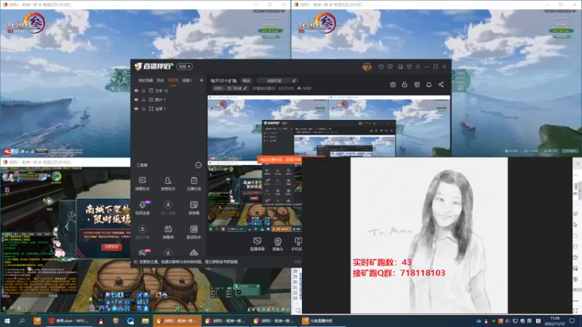
Task: Open the WPS xlsm taskbar item
Action: (69, 320)
